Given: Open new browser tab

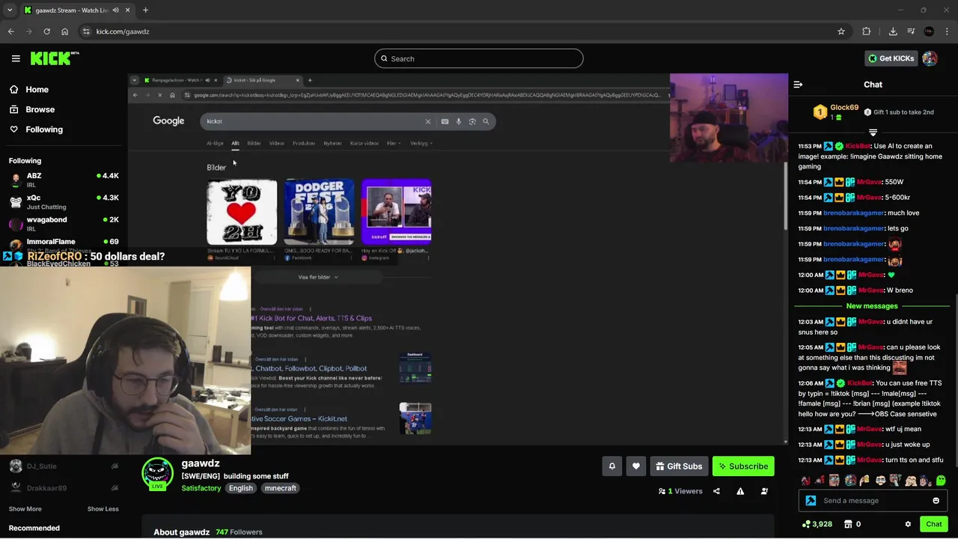Looking at the screenshot, I should coord(145,10).
